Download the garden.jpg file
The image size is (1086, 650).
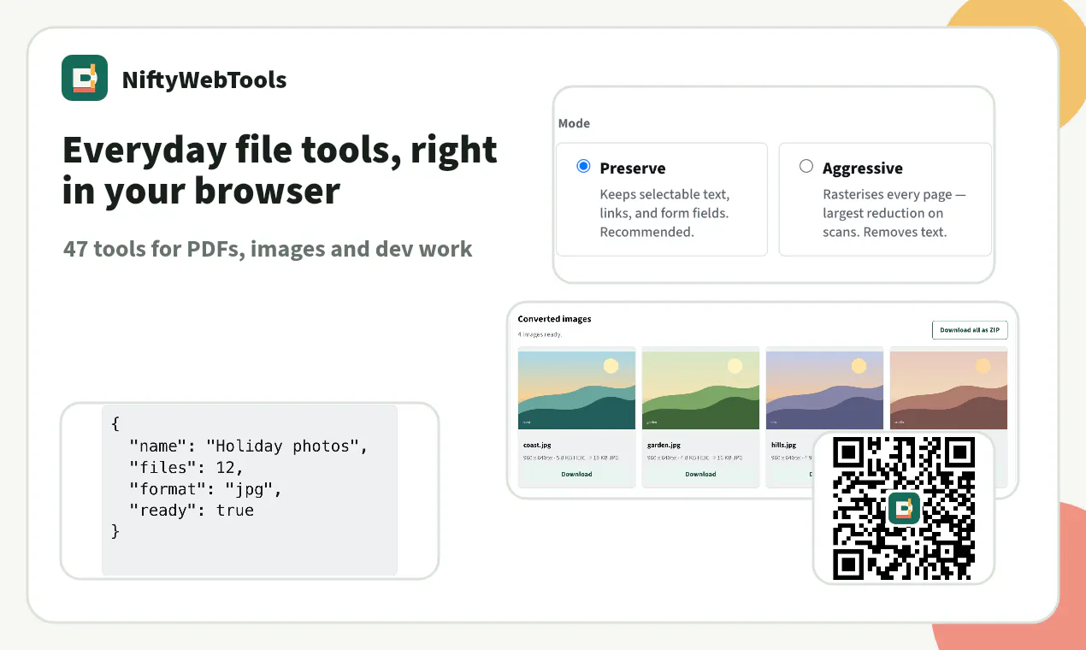pos(700,474)
